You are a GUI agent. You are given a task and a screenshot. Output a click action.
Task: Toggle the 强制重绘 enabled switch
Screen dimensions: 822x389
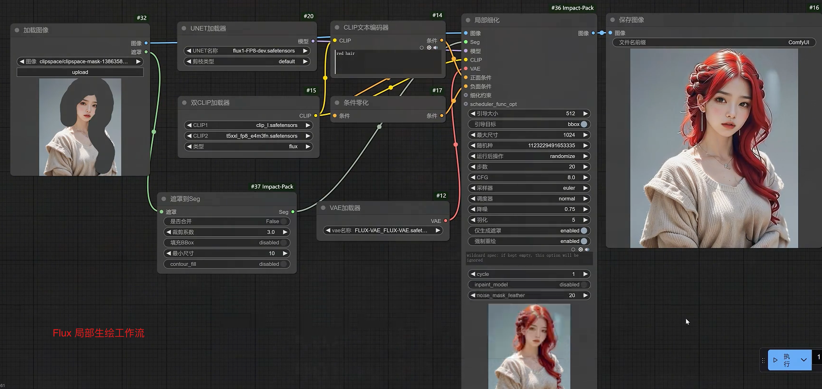[584, 242]
